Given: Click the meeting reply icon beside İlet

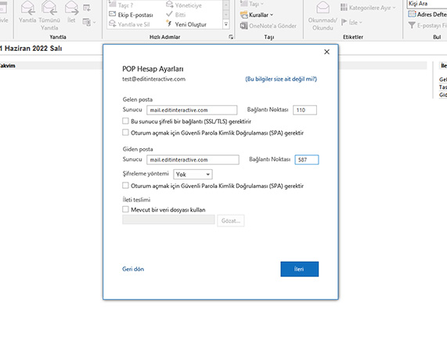Looking at the screenshot, I should (87, 8).
